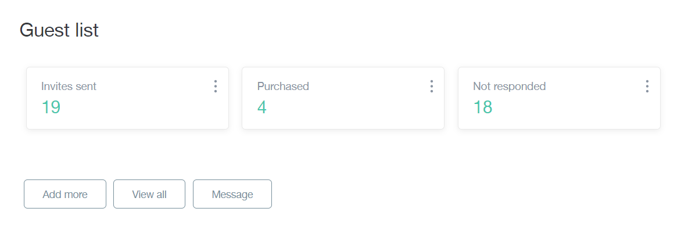Click the 18 not responded count
The height and width of the screenshot is (230, 681).
click(482, 107)
